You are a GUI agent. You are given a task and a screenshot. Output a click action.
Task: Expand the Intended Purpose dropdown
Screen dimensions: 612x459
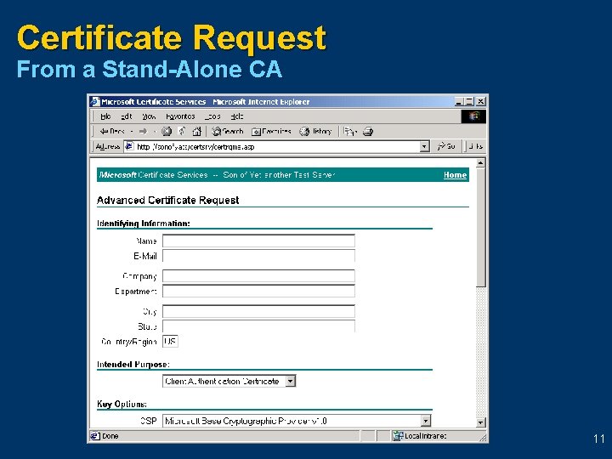click(x=291, y=381)
